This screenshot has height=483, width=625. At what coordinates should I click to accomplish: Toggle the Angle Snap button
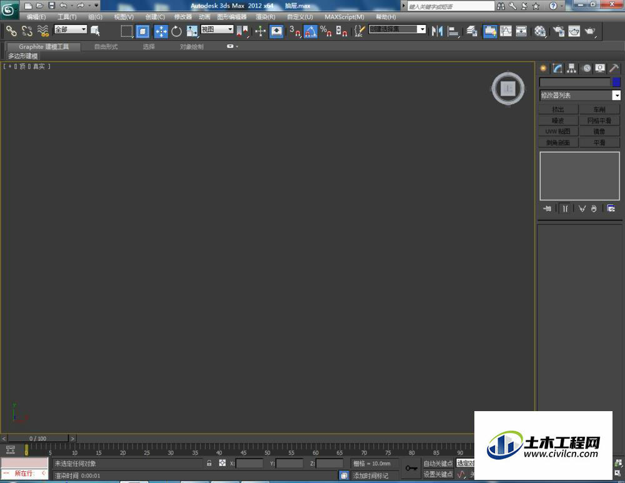coord(310,31)
